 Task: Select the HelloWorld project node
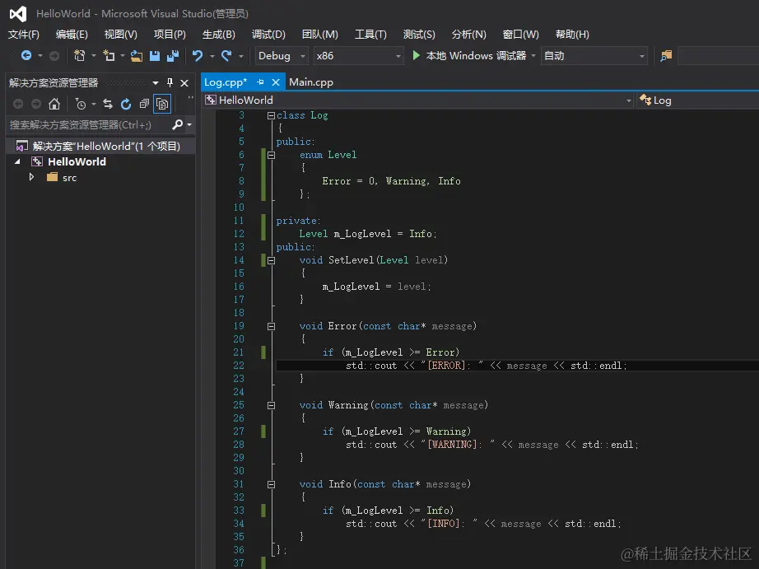point(77,161)
